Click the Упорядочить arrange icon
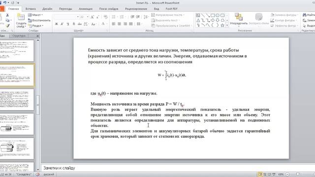Viewport: 315px width, 177px height. (239, 17)
